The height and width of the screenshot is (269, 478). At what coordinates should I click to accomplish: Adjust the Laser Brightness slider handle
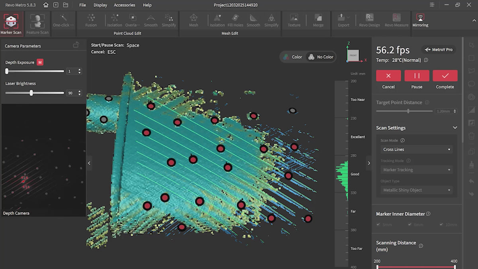pyautogui.click(x=31, y=93)
